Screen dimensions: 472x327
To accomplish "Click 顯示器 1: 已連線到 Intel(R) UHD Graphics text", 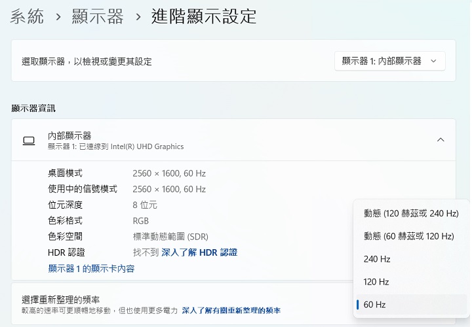I will pyautogui.click(x=115, y=146).
